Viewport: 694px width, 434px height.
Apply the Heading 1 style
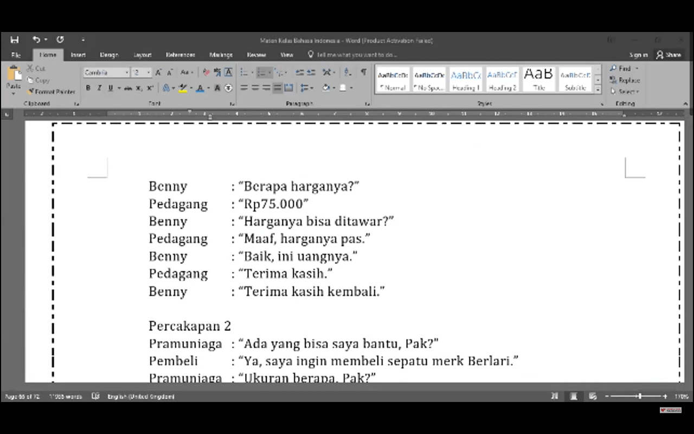466,80
